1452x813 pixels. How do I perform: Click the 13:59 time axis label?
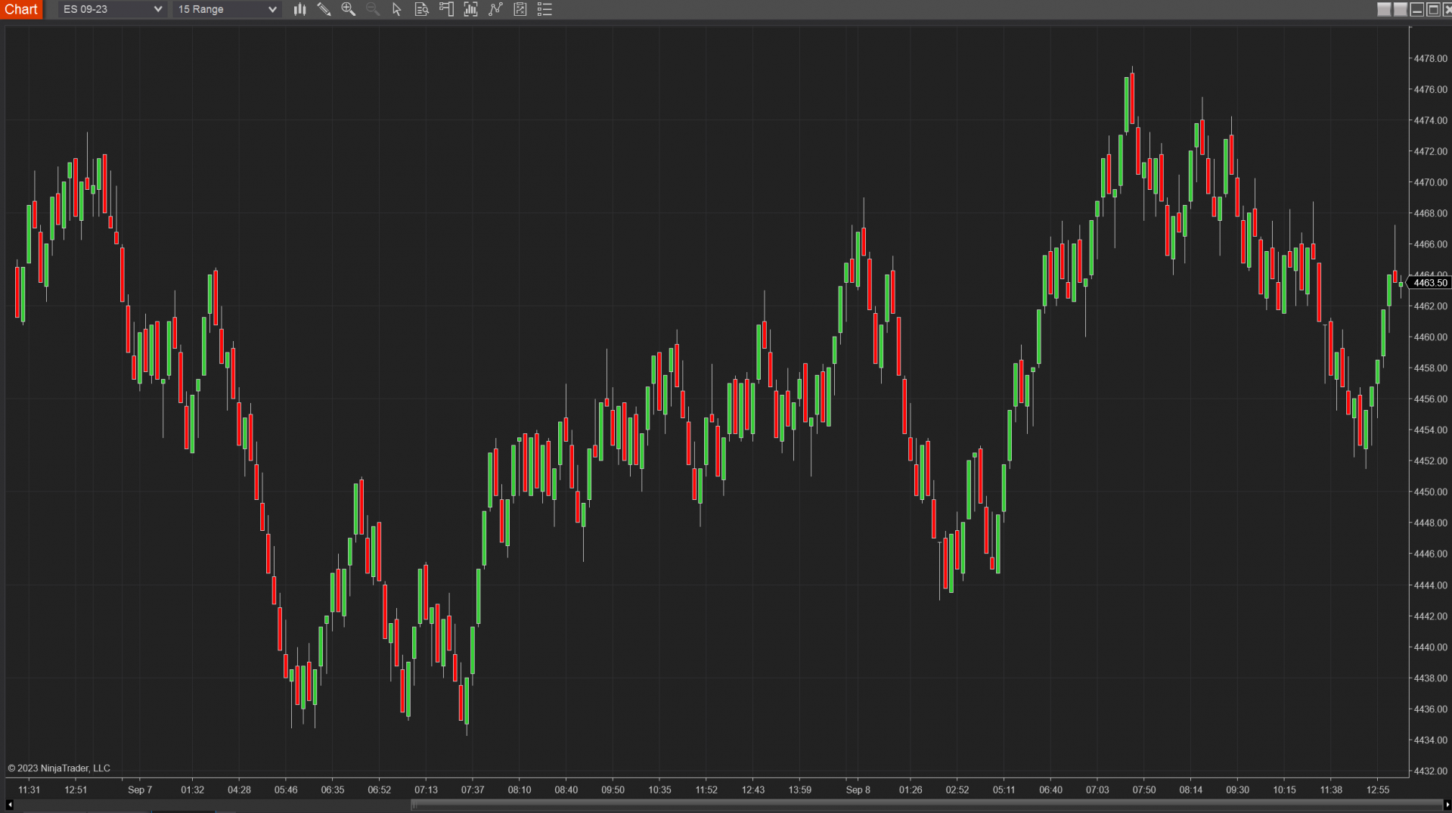click(800, 790)
